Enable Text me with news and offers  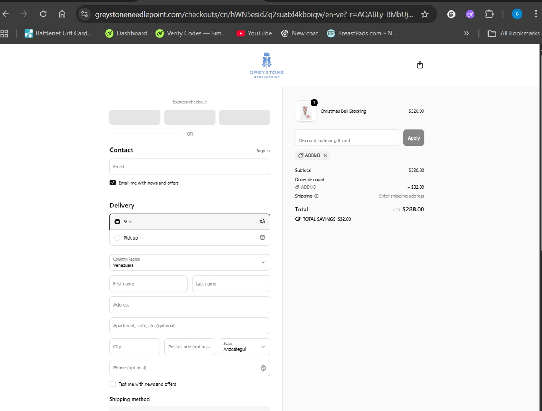click(113, 384)
